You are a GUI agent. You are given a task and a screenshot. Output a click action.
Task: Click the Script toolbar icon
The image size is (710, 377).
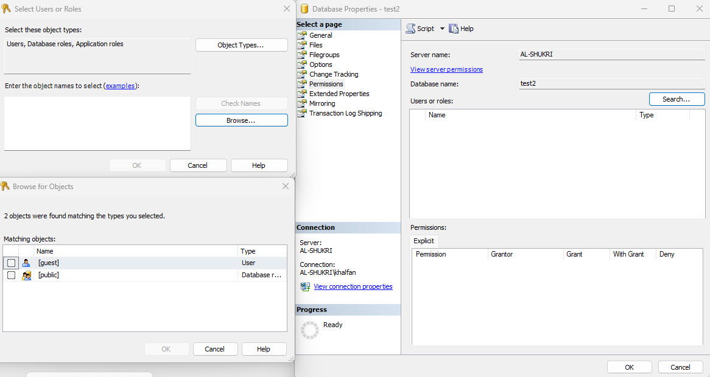(x=411, y=29)
